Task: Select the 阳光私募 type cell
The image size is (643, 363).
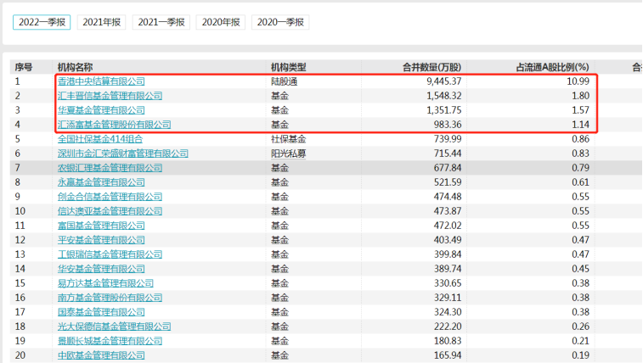Action: [289, 154]
